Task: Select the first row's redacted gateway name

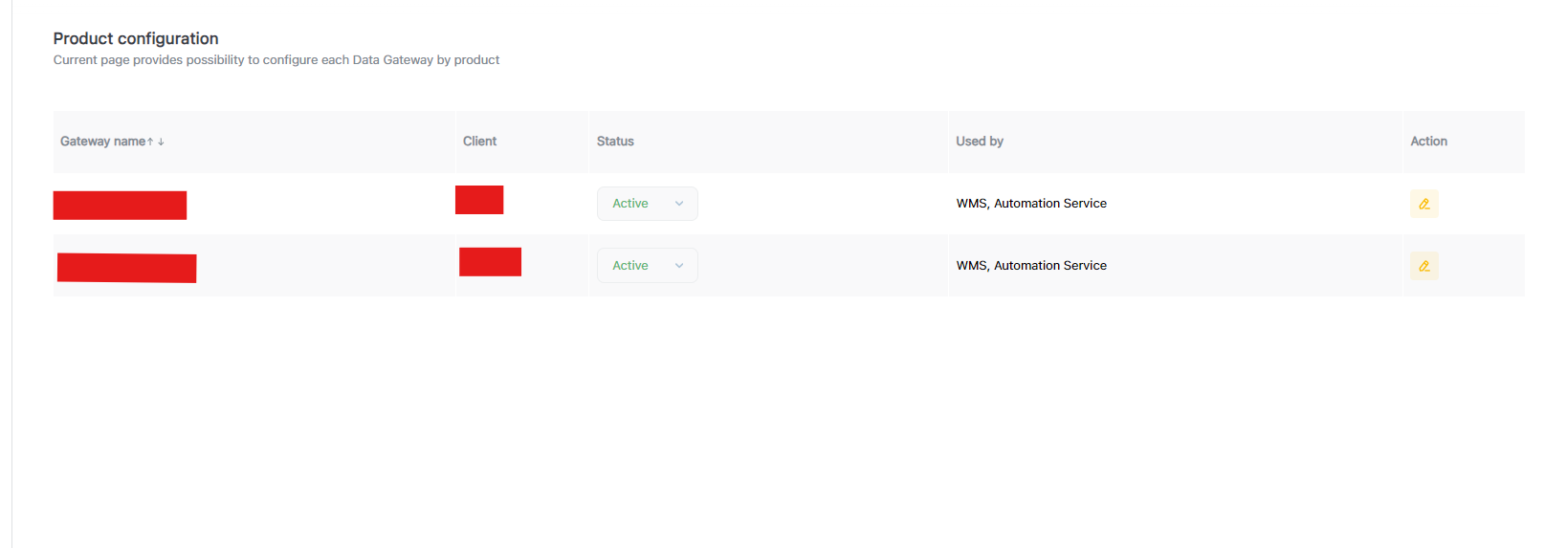Action: coord(120,206)
